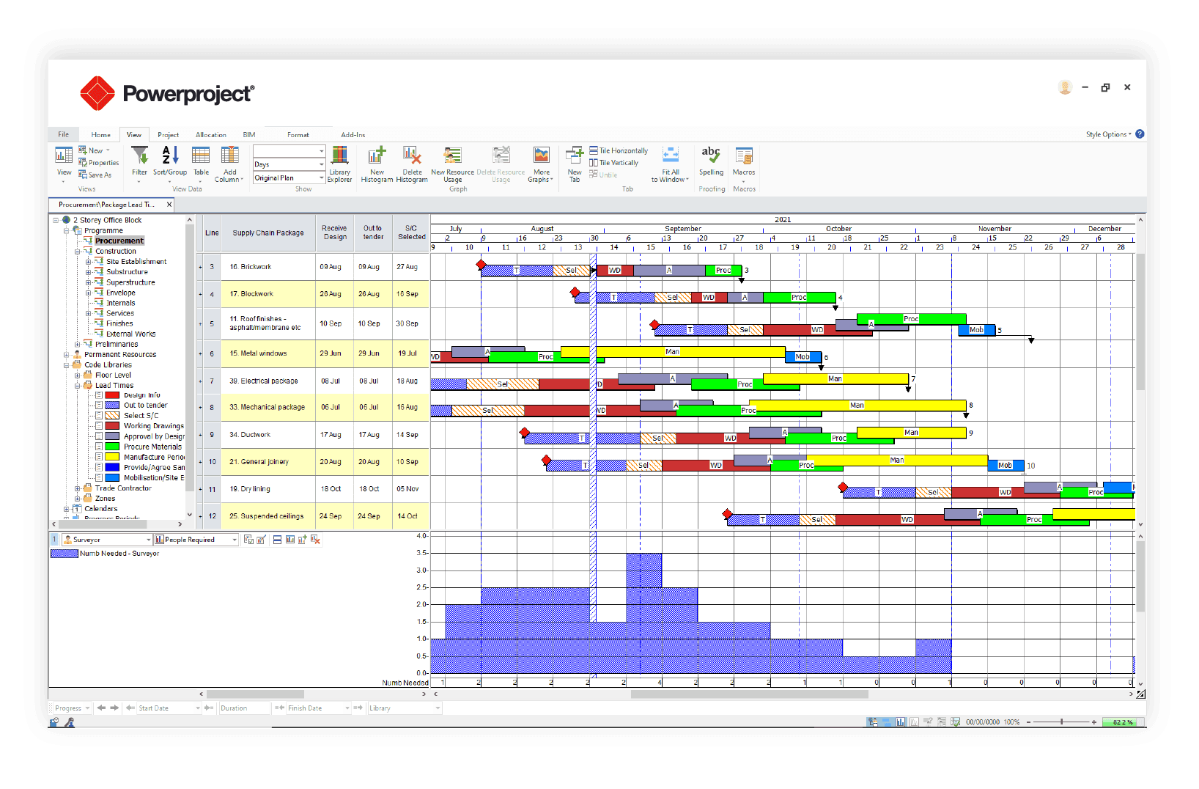The image size is (1199, 789).
Task: Adjust the zoom slider in the status bar
Action: 1063,722
